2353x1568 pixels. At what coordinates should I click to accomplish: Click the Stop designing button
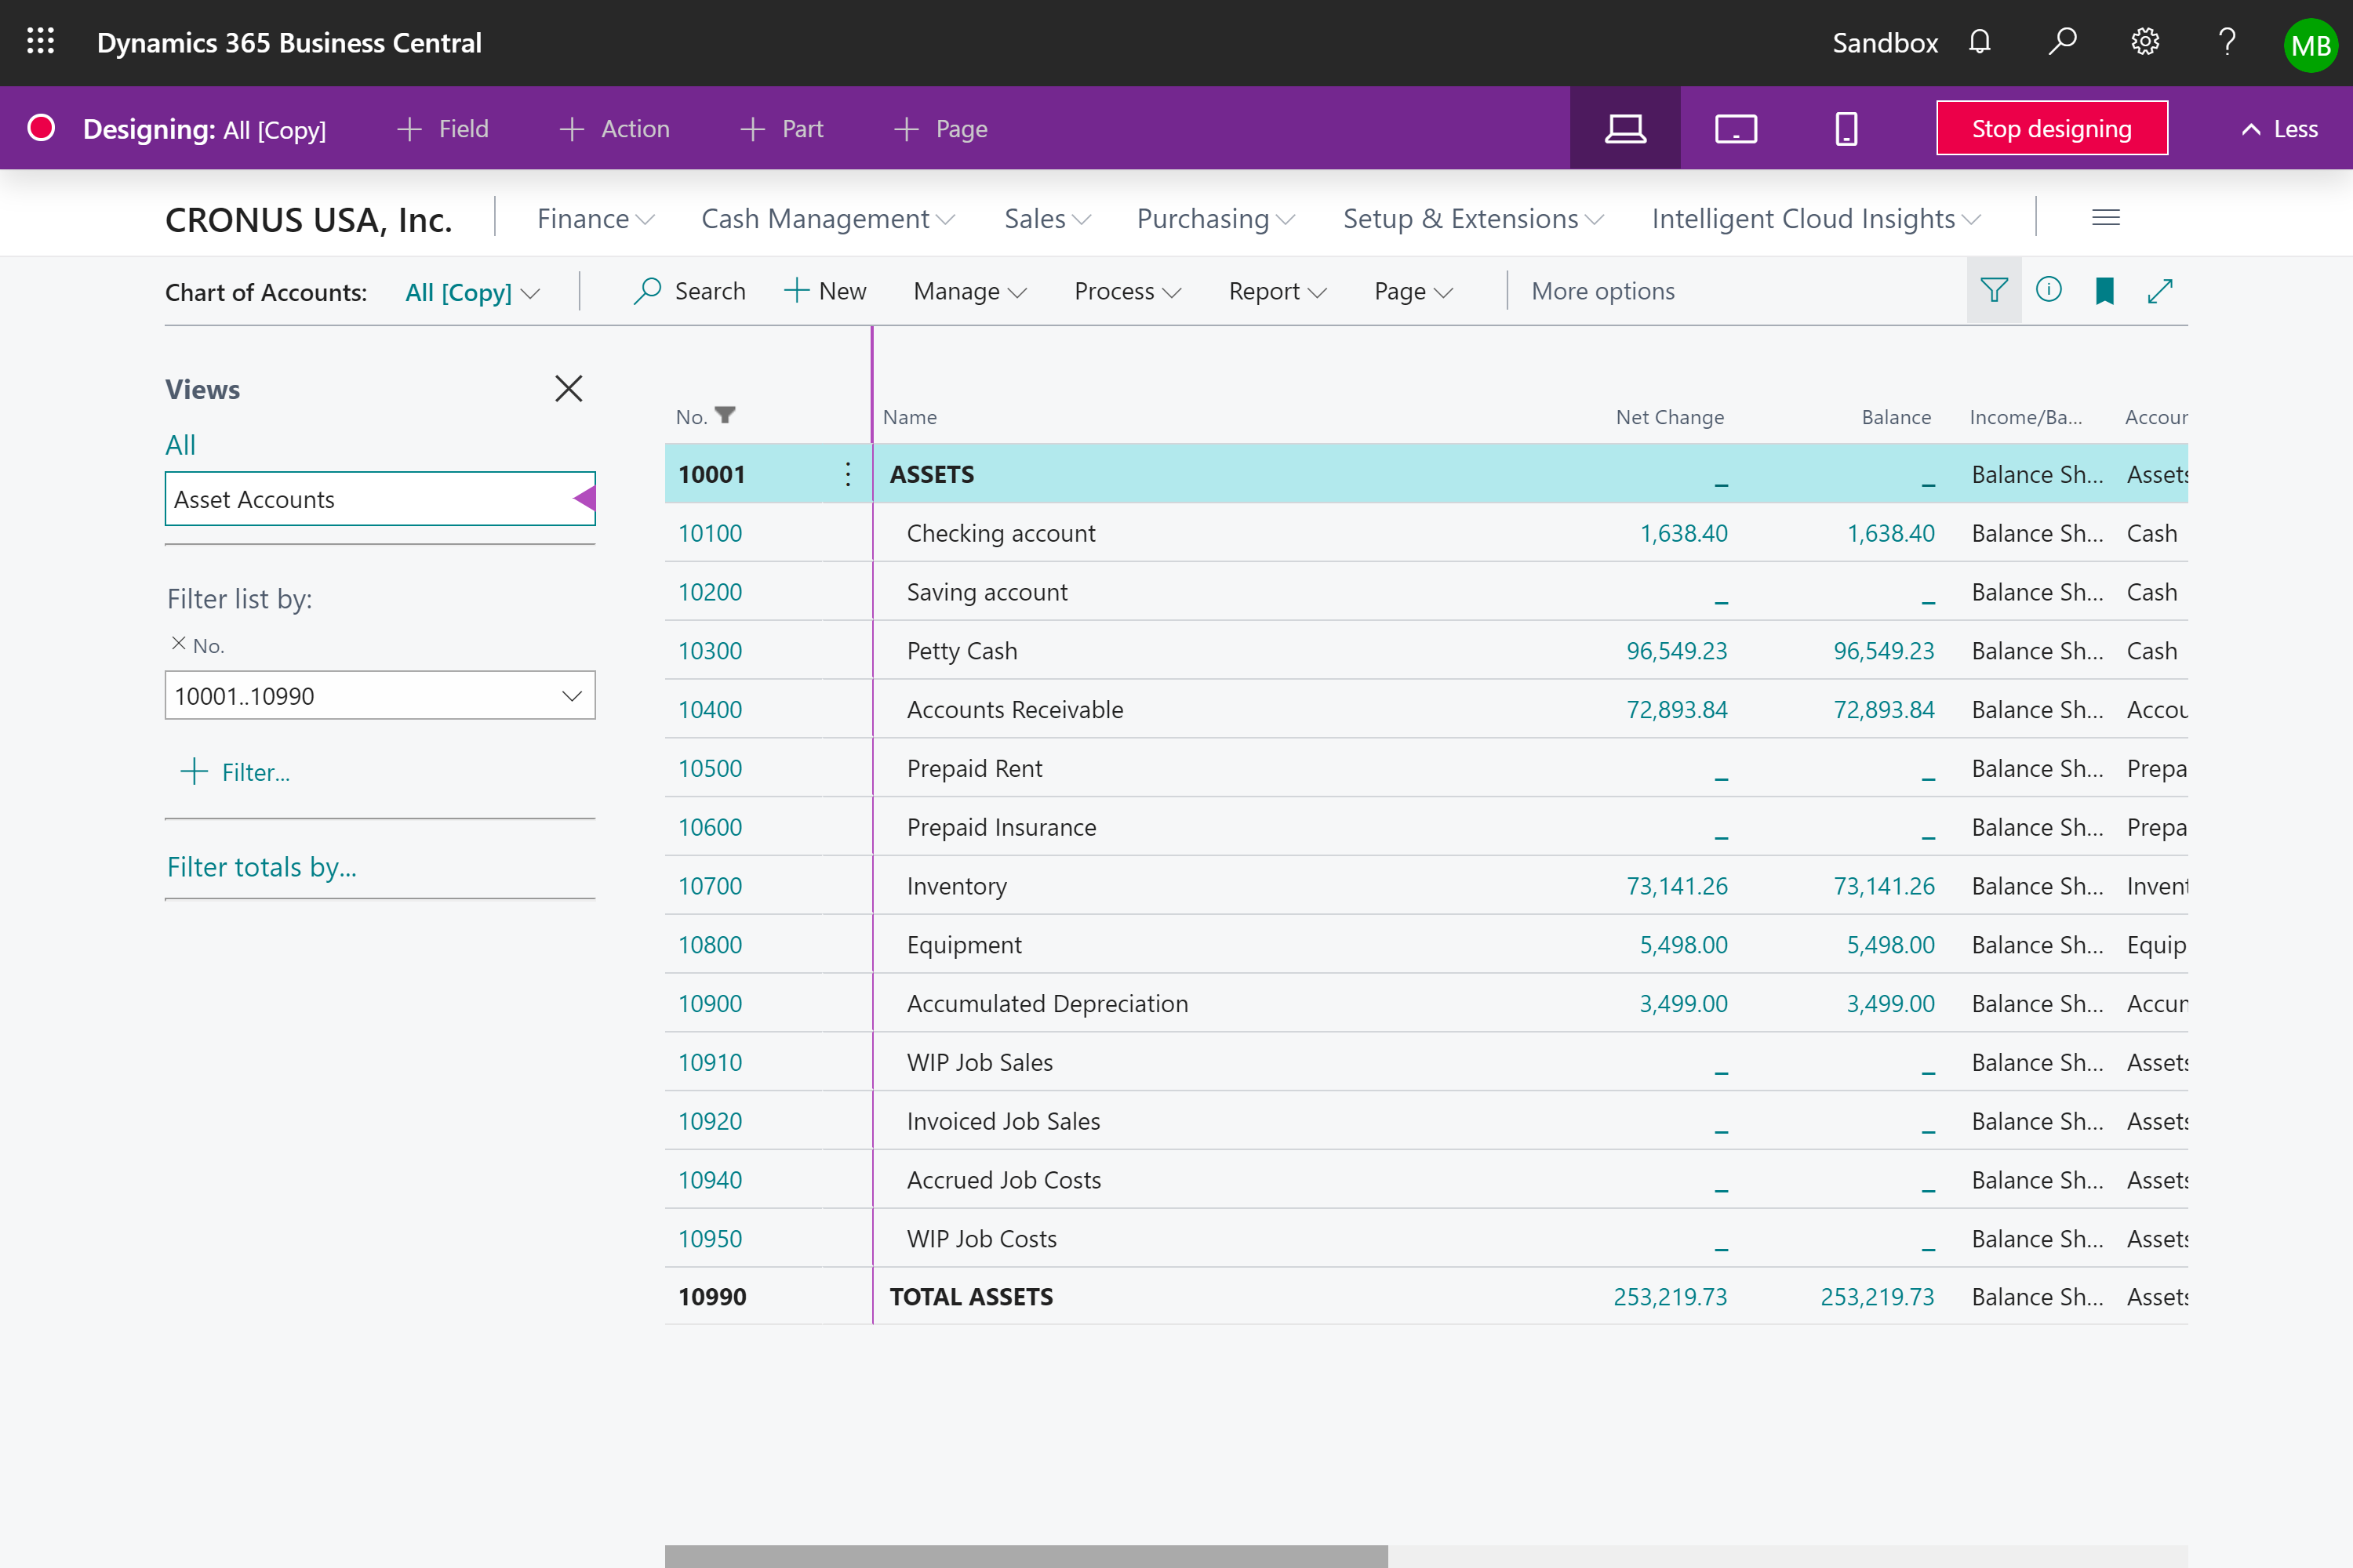coord(2053,128)
